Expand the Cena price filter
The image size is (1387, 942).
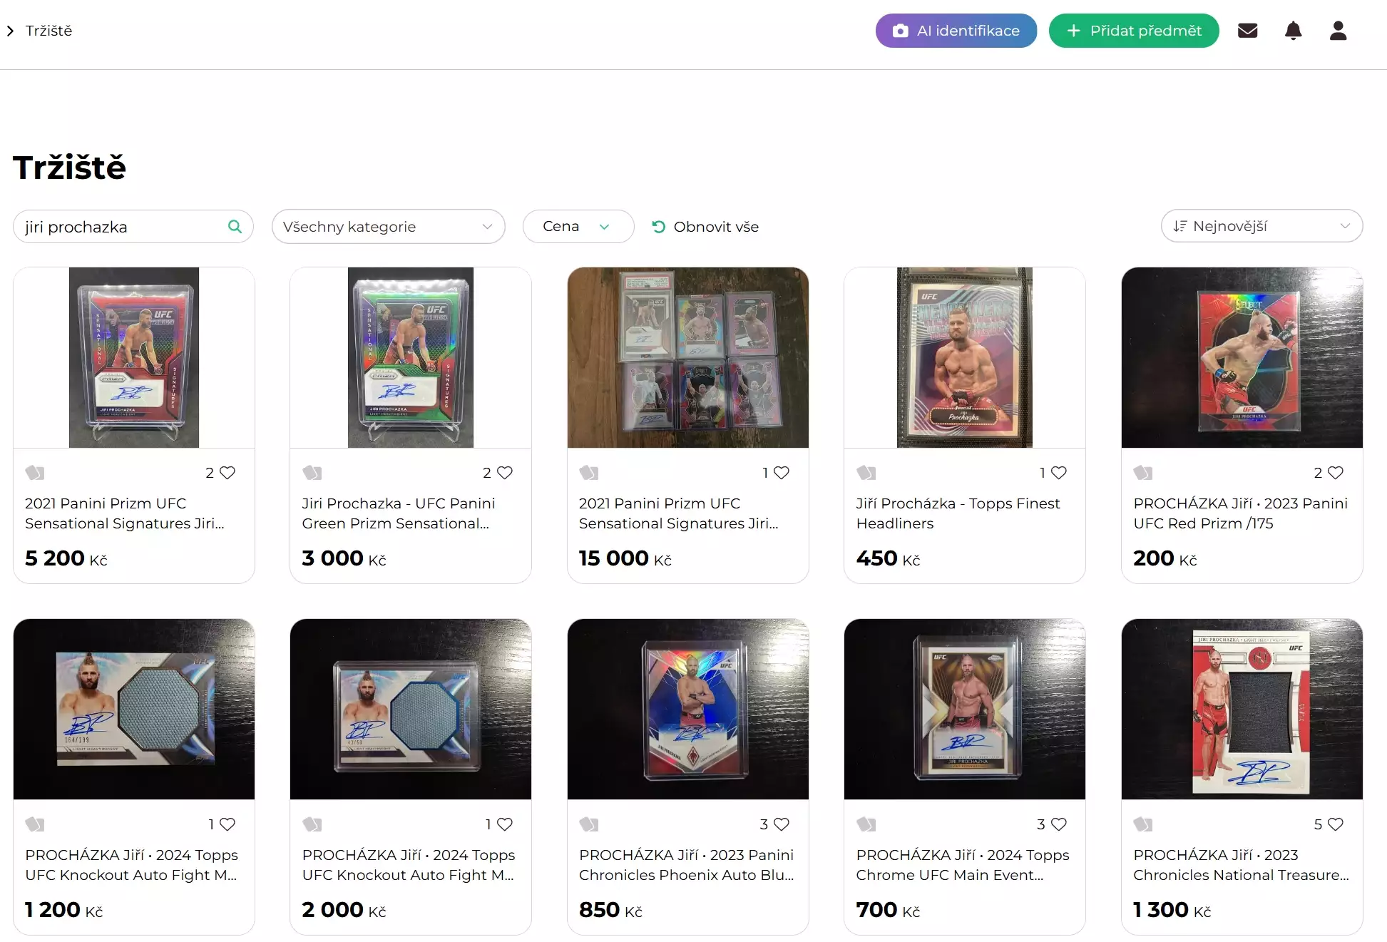pyautogui.click(x=578, y=227)
